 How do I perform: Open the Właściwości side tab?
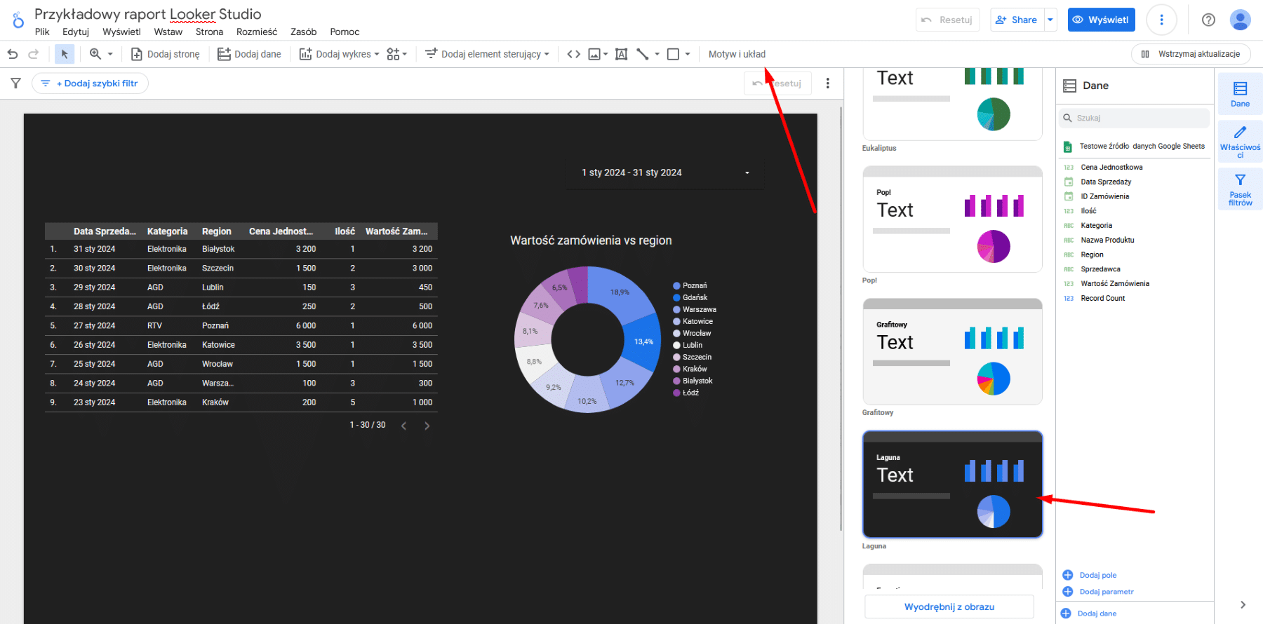click(1240, 142)
